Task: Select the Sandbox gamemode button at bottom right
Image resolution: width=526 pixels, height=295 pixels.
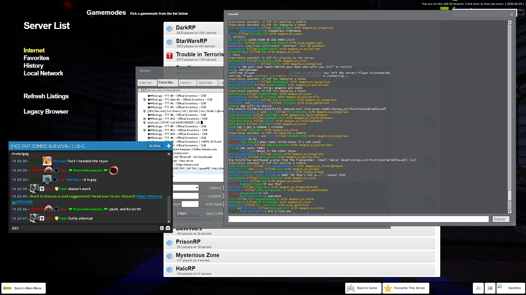Action: click(511, 288)
